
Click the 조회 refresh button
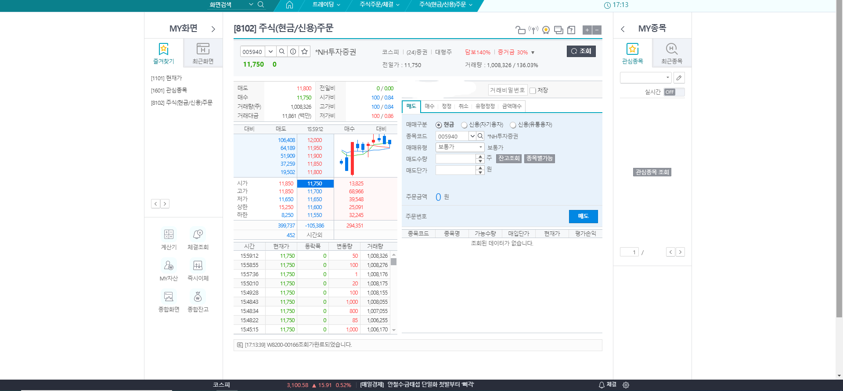tap(581, 51)
